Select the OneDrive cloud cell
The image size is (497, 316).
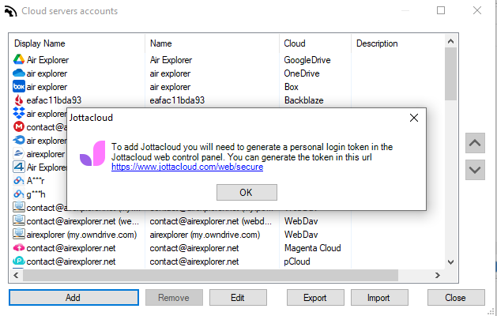[x=302, y=73]
